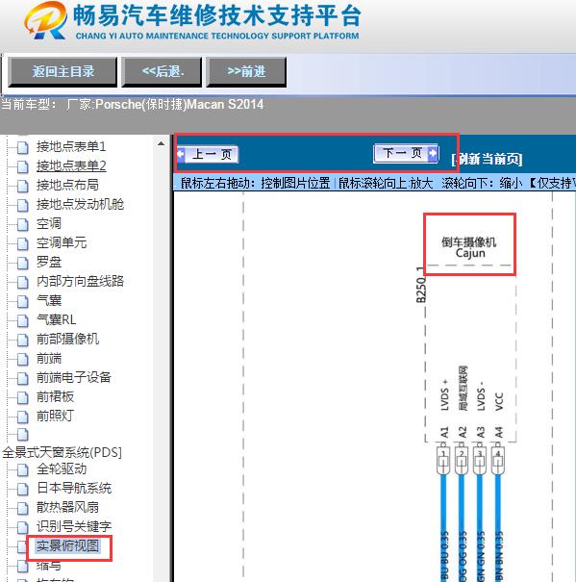Click the page icon beside 识别号关键字
Image resolution: width=576 pixels, height=582 pixels.
[23, 527]
